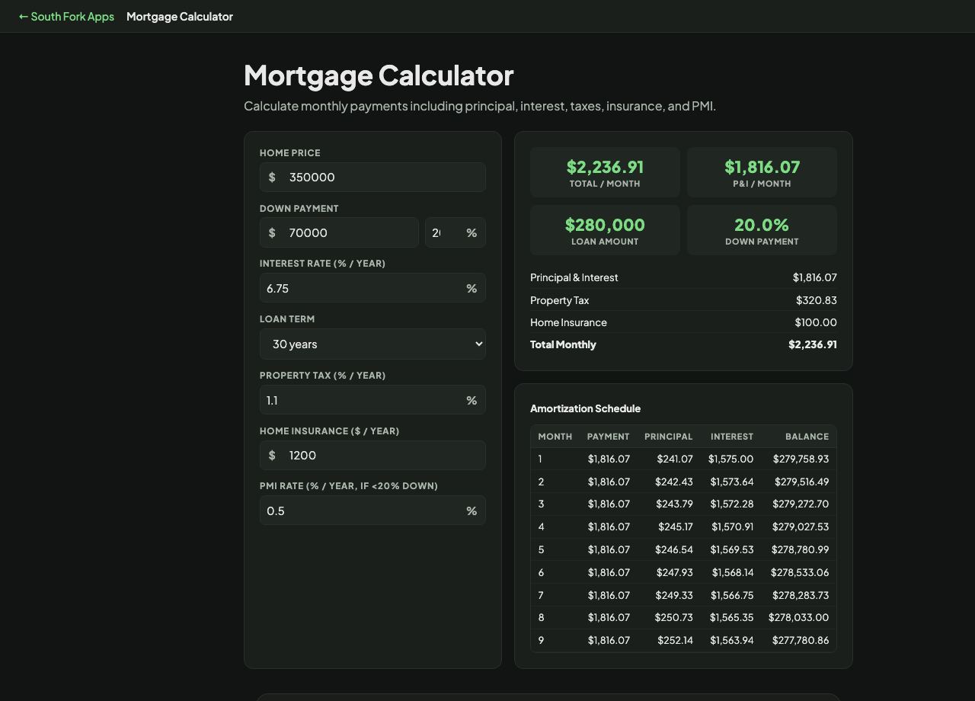Select month 9 balance $277,780.86
The width and height of the screenshot is (975, 701).
coord(801,640)
